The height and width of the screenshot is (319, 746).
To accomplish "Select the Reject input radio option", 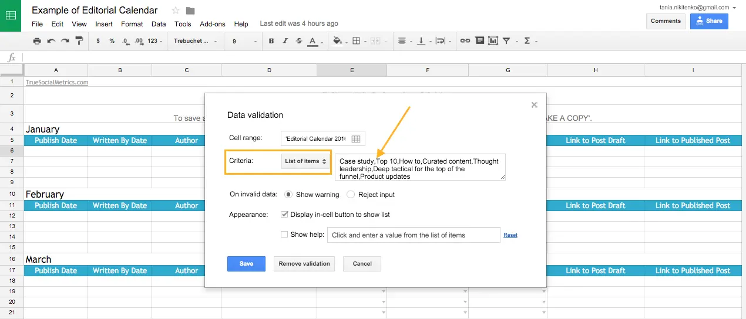I will [x=351, y=195].
